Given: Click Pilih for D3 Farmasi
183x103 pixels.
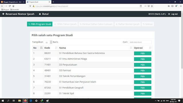Looking at the screenshot, I should pyautogui.click(x=143, y=71).
